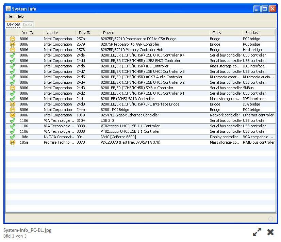The width and height of the screenshot is (281, 242).
Task: Click 'PDC20378 (FastTrak 378/SATA 378)' text
Action: pos(131,142)
